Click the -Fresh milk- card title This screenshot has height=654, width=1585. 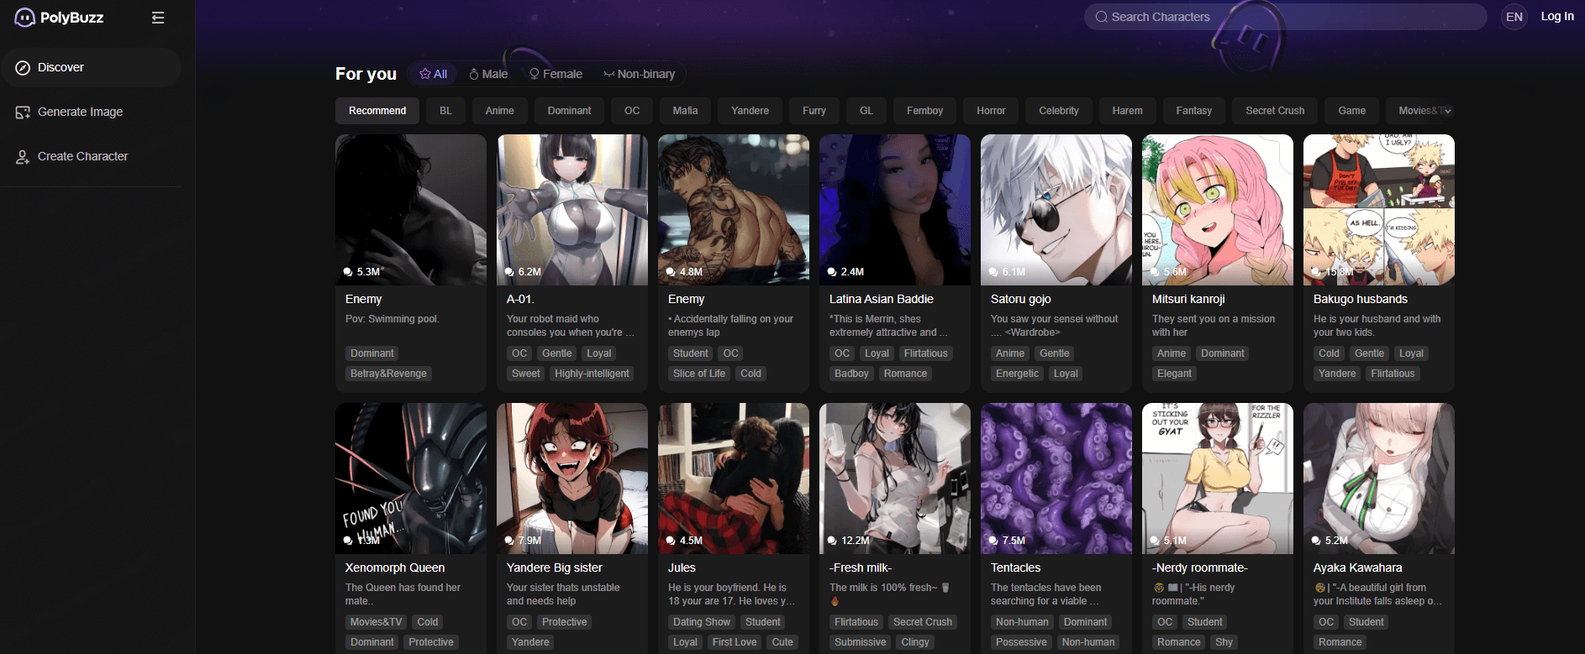(x=861, y=568)
